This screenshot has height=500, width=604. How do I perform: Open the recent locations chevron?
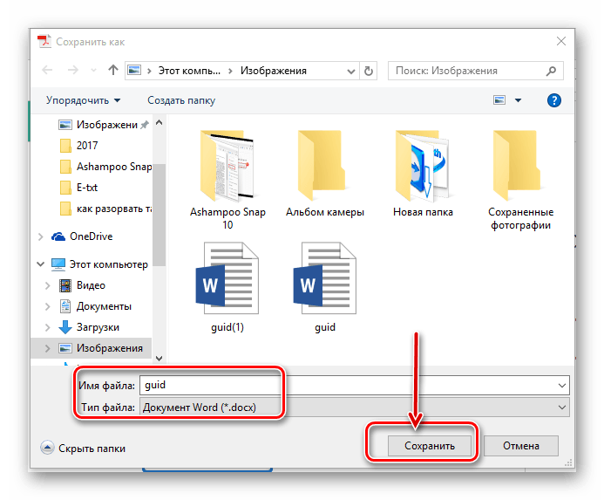[93, 71]
